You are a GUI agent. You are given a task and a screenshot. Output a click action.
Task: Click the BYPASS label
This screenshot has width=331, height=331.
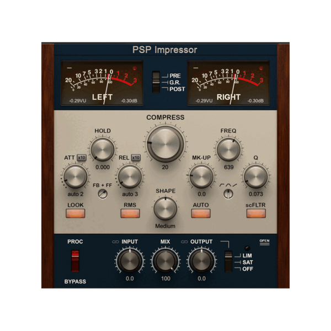point(75,281)
